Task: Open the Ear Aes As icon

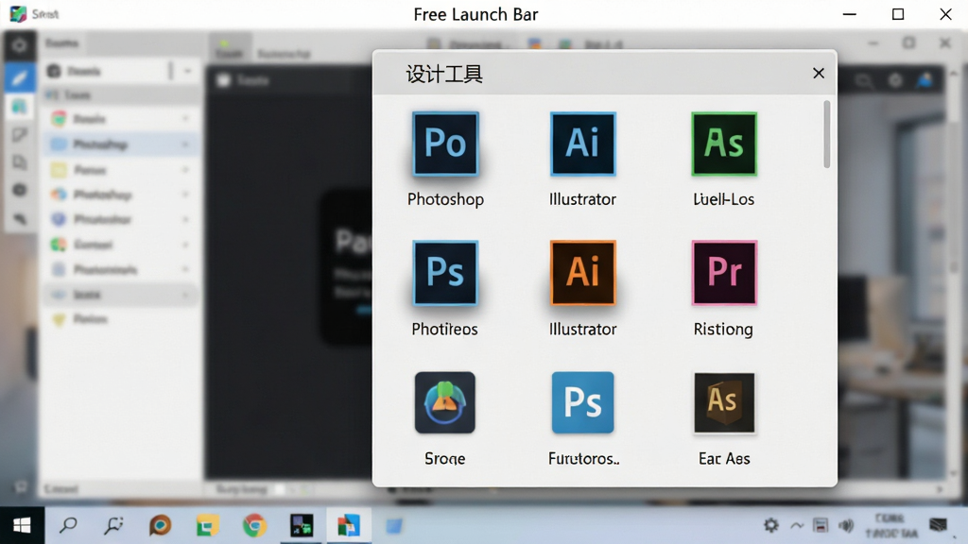Action: (x=723, y=402)
